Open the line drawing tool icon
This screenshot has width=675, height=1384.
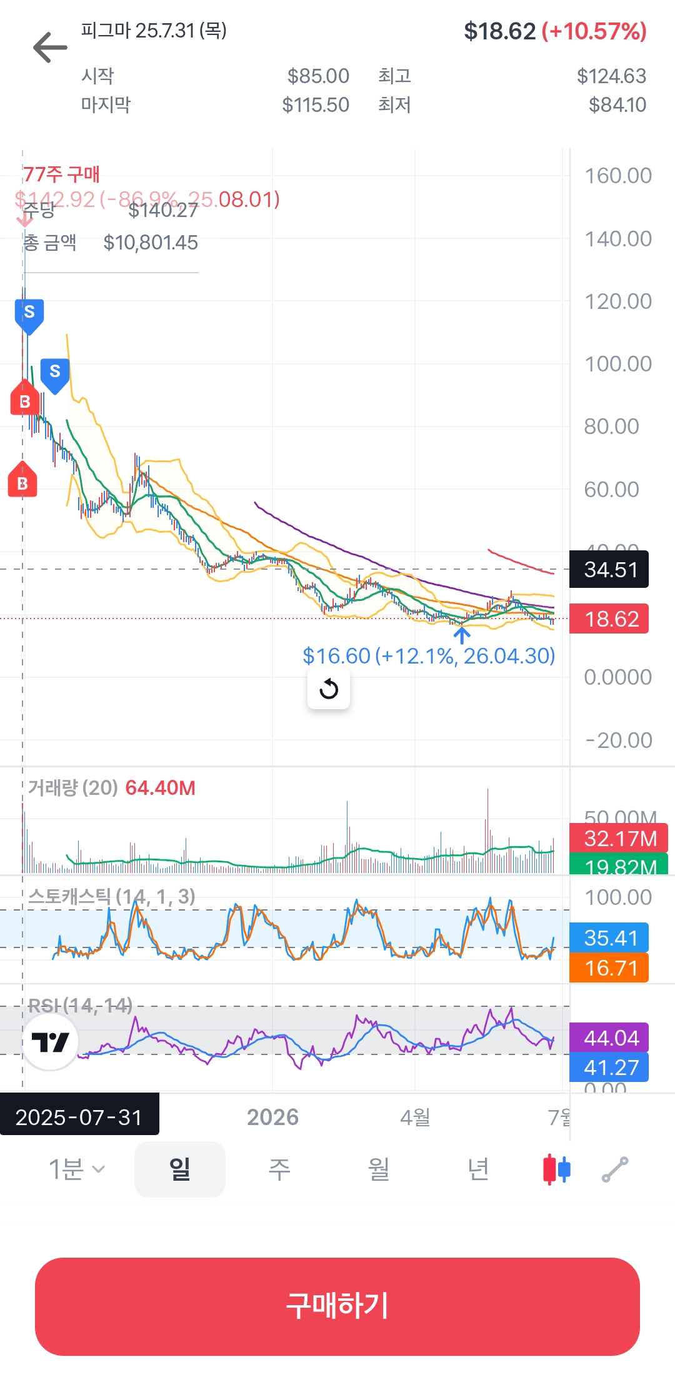(x=615, y=1169)
